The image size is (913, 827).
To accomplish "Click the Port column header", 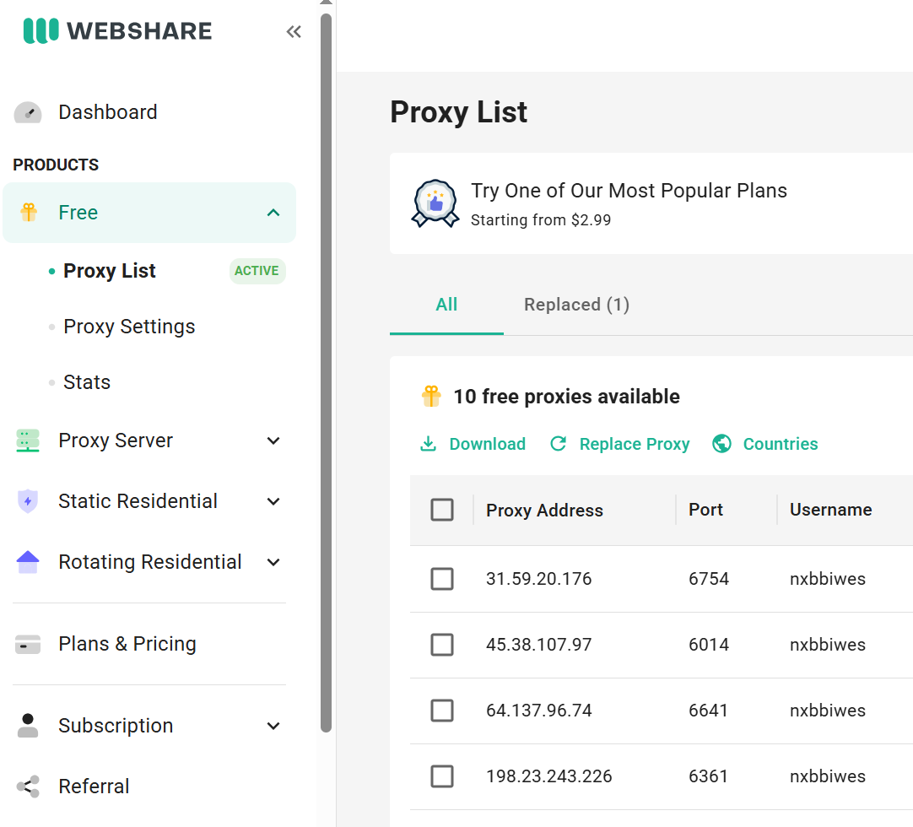I will pos(705,510).
